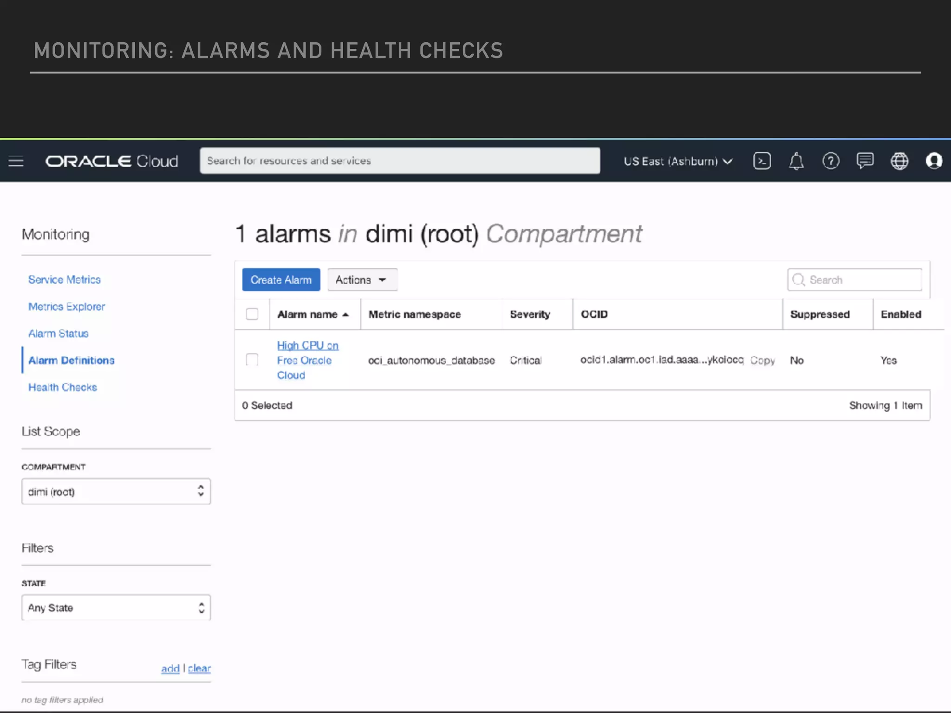Image resolution: width=951 pixels, height=713 pixels.
Task: Click the Enabled value Yes
Action: (x=889, y=360)
